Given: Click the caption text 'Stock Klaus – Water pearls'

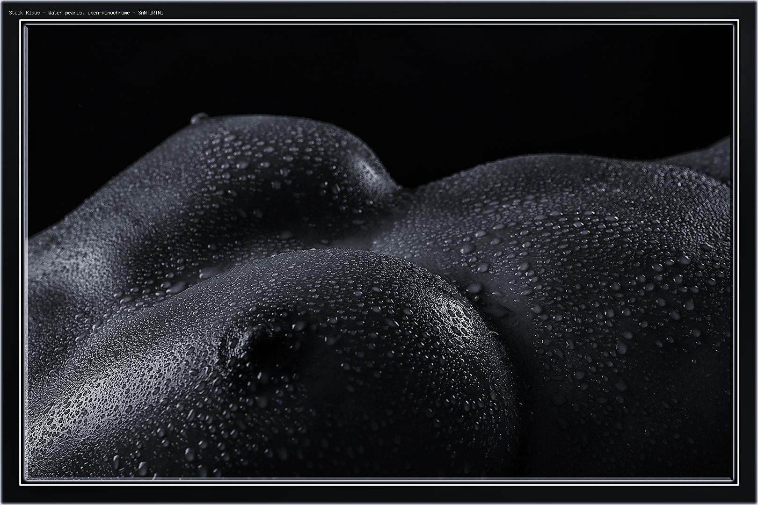Looking at the screenshot, I should (x=47, y=13).
